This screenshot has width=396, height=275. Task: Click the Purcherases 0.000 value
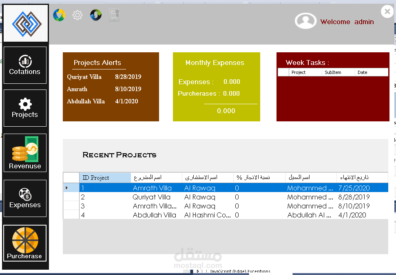231,93
